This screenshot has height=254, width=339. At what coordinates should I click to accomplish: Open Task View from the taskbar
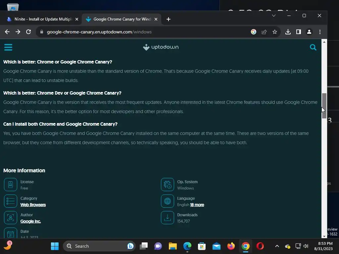pos(144,246)
